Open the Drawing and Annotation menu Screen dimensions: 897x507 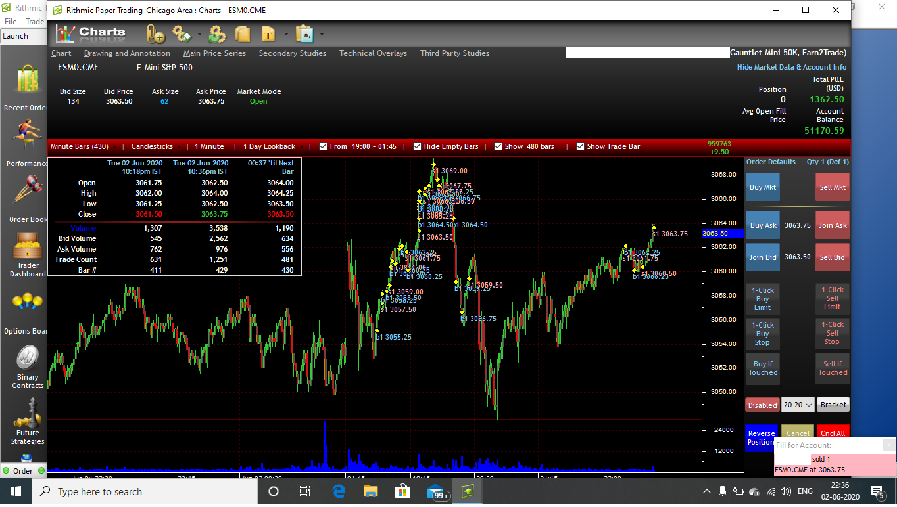click(127, 53)
